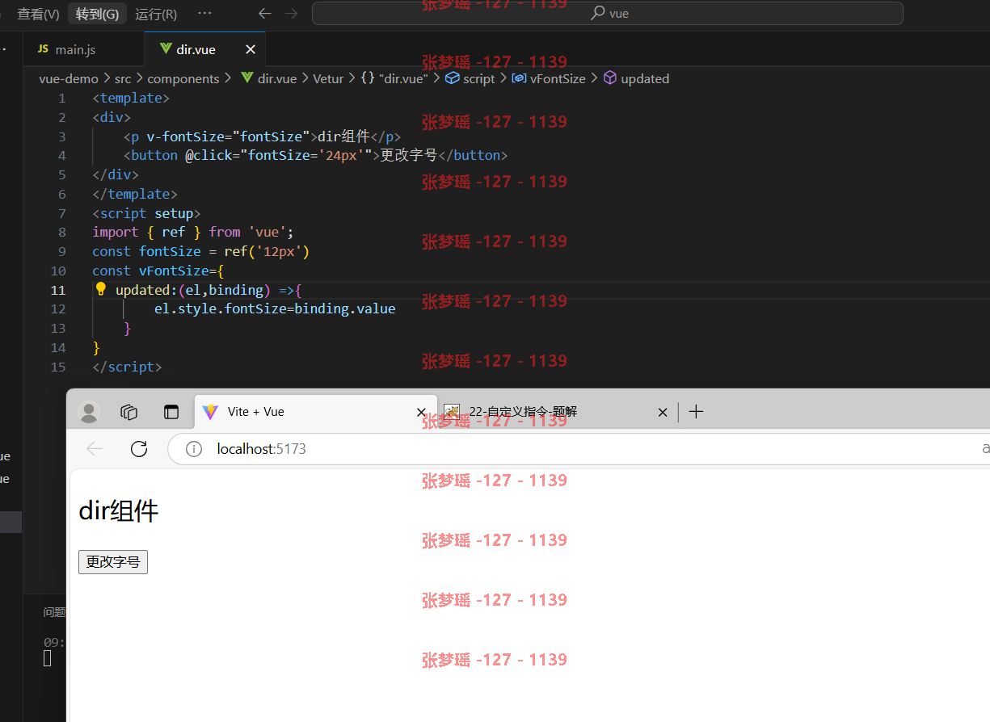Close the dir.vue editor tab
The image size is (990, 722).
[251, 49]
